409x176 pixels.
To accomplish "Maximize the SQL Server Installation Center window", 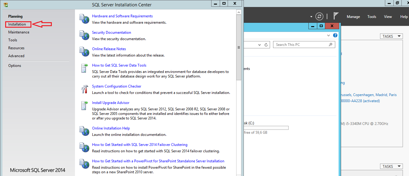I will pos(224,3).
